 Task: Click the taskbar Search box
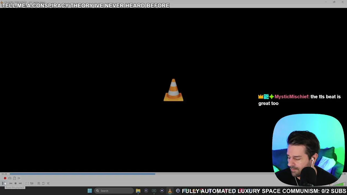114,191
